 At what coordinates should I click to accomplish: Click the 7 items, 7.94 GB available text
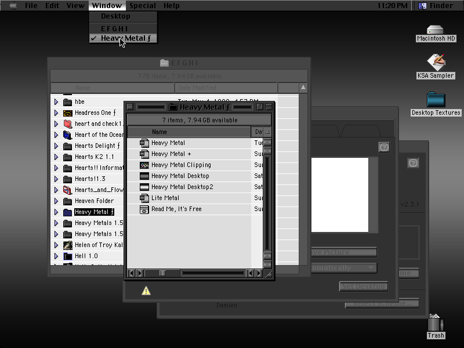click(200, 120)
